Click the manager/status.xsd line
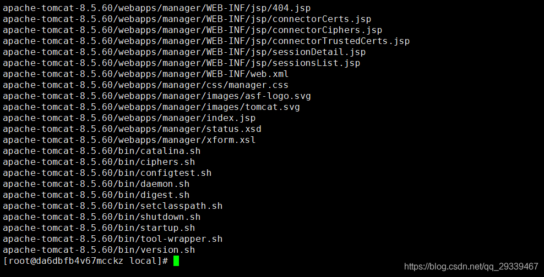 coord(132,129)
